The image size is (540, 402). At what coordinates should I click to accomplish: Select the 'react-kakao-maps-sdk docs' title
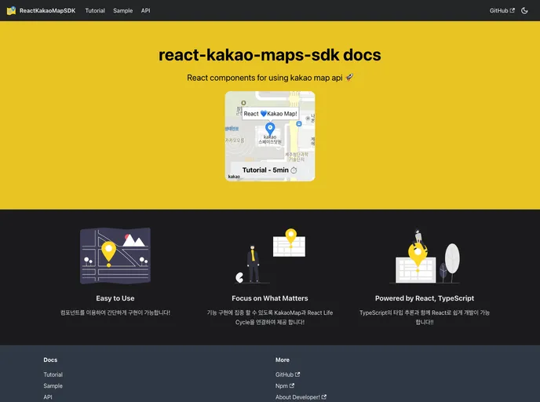coord(270,55)
